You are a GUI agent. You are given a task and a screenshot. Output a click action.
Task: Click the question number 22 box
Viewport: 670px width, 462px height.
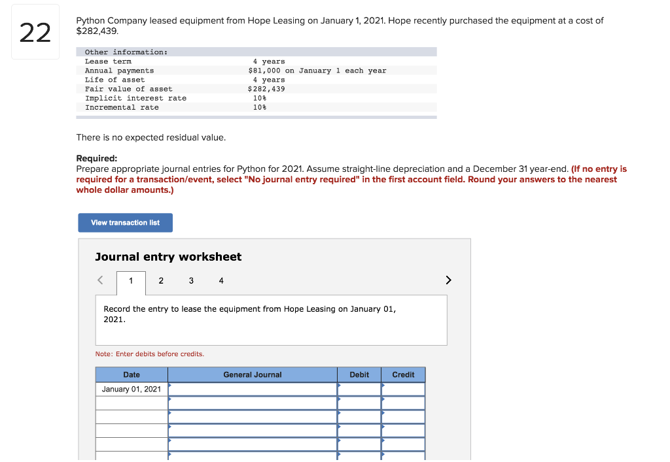pyautogui.click(x=35, y=31)
